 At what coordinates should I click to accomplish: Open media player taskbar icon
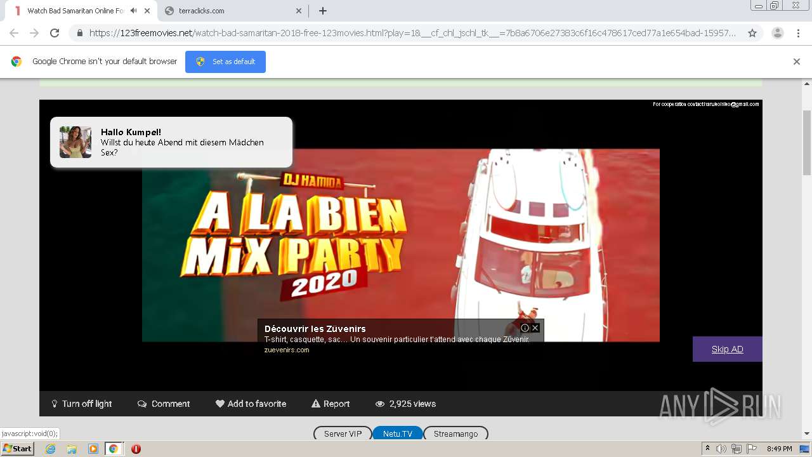click(x=93, y=449)
